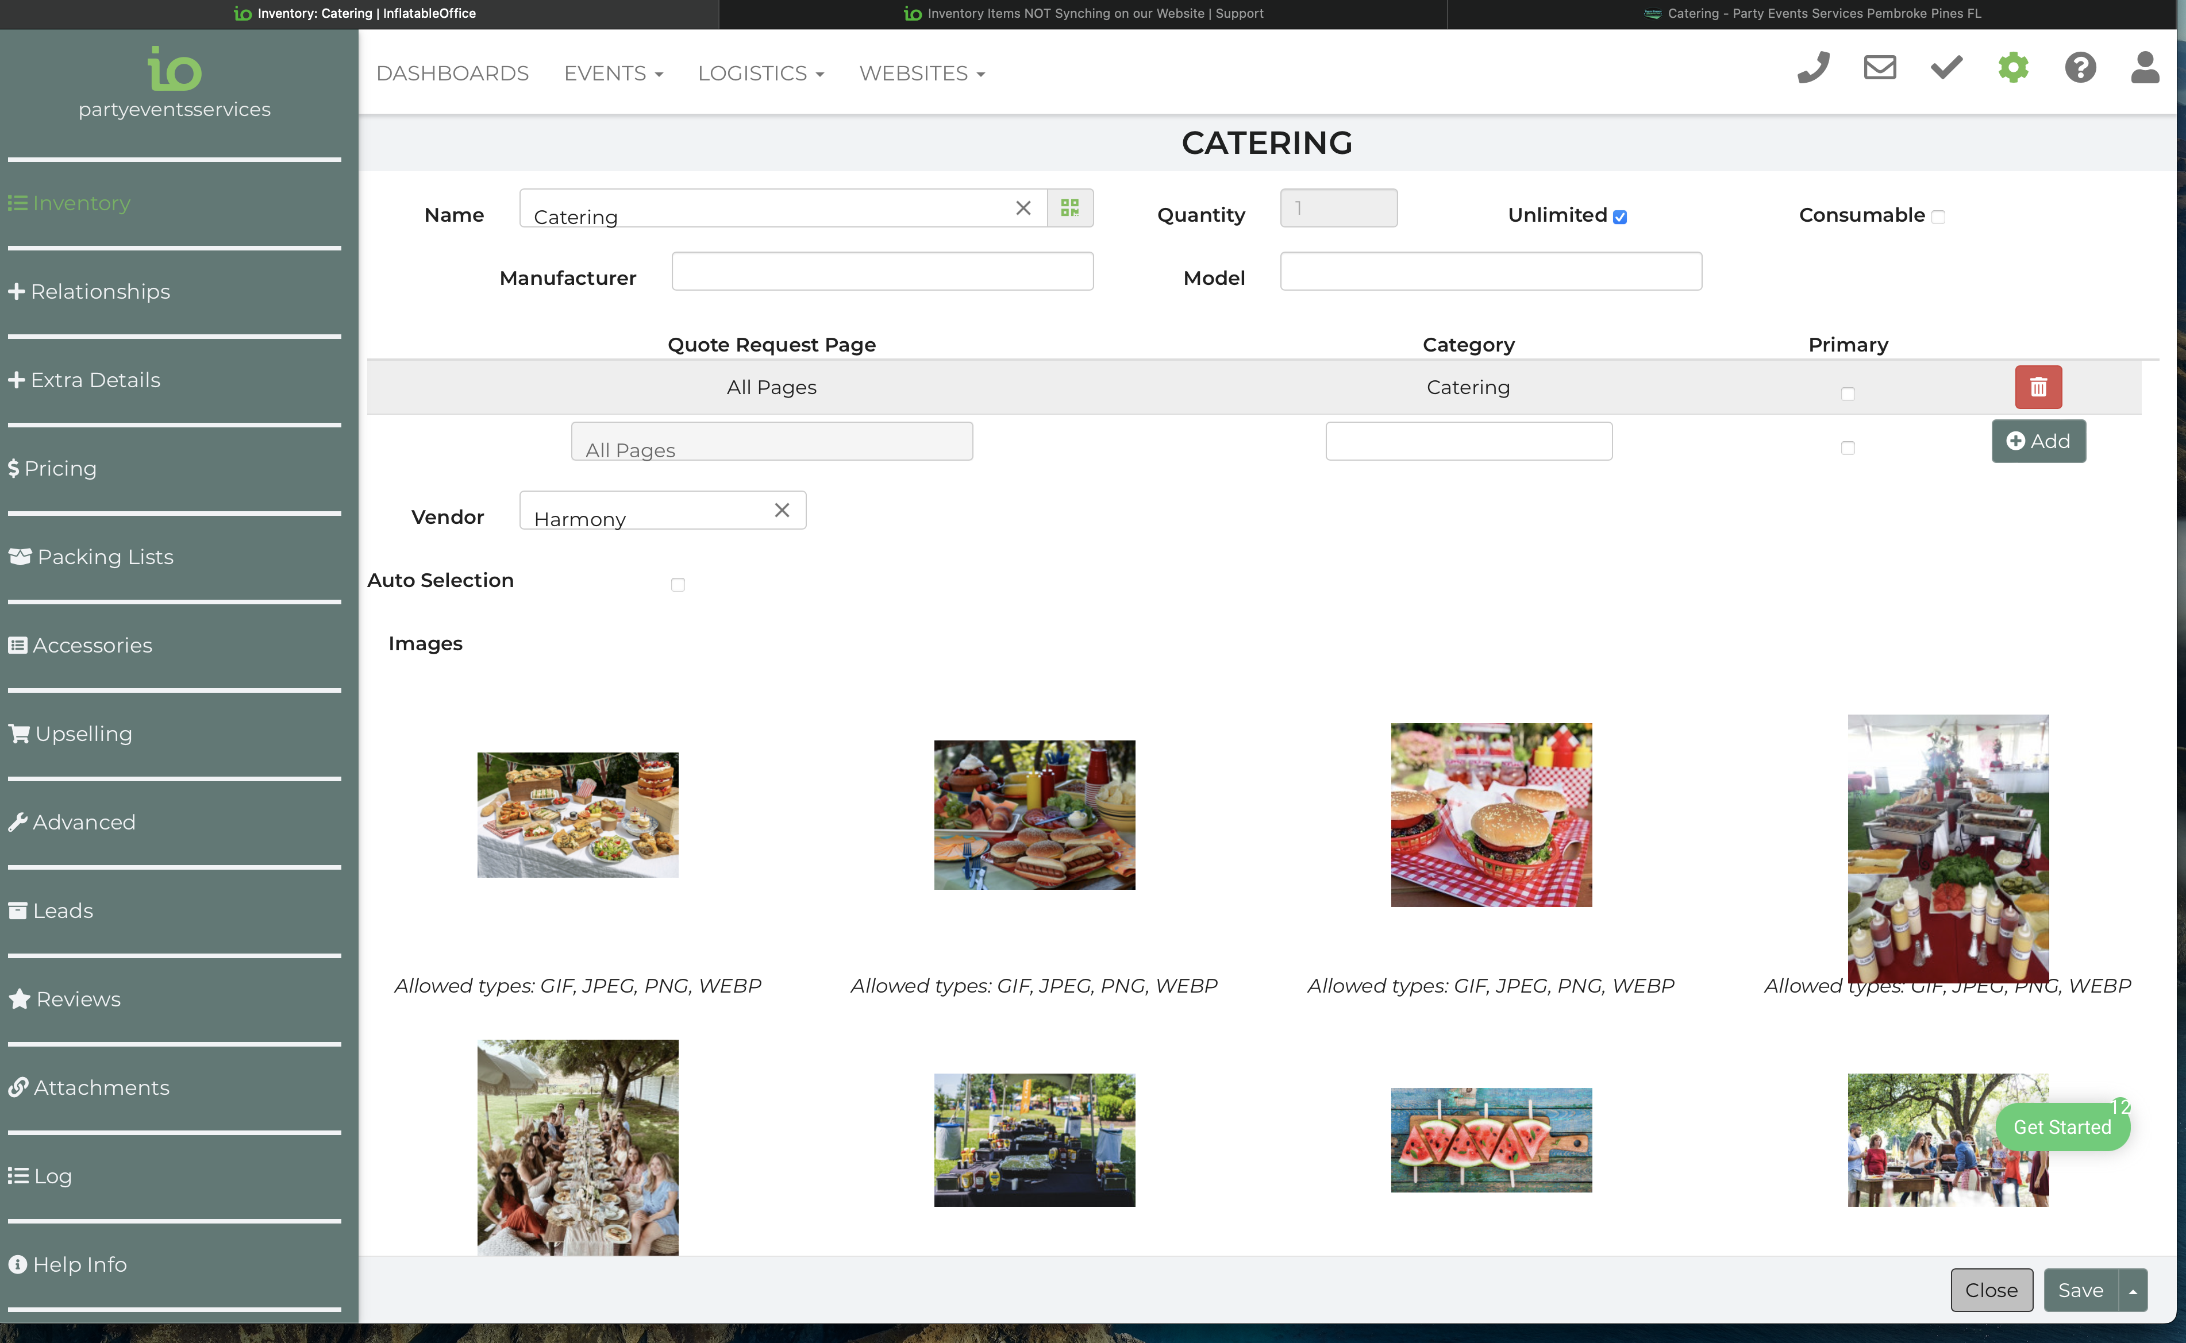
Task: Switch to the Support browser tab
Action: tap(1084, 13)
